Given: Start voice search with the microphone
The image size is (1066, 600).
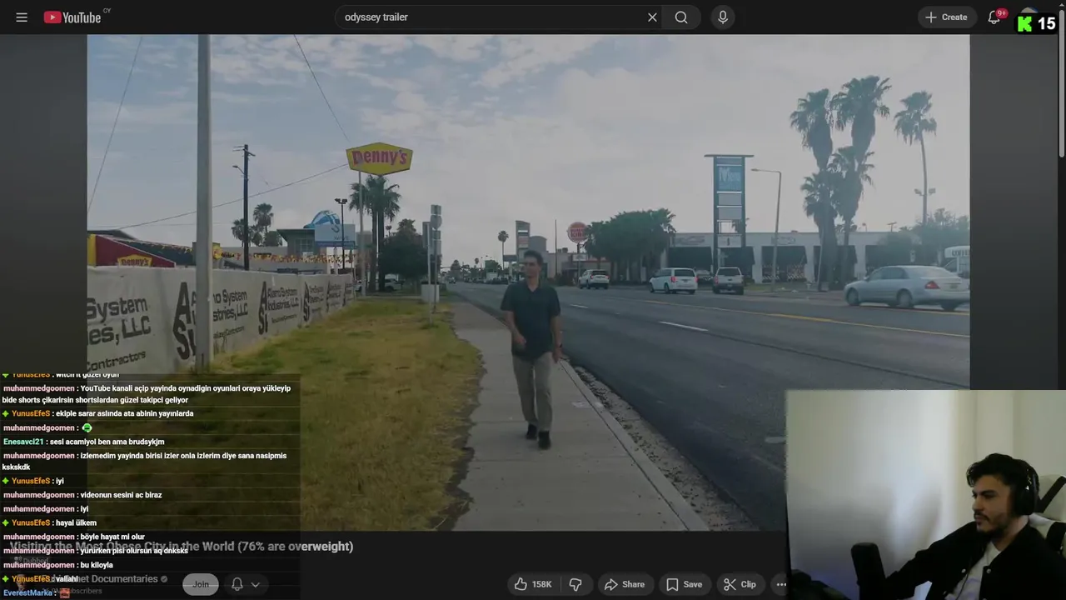Looking at the screenshot, I should pos(722,17).
